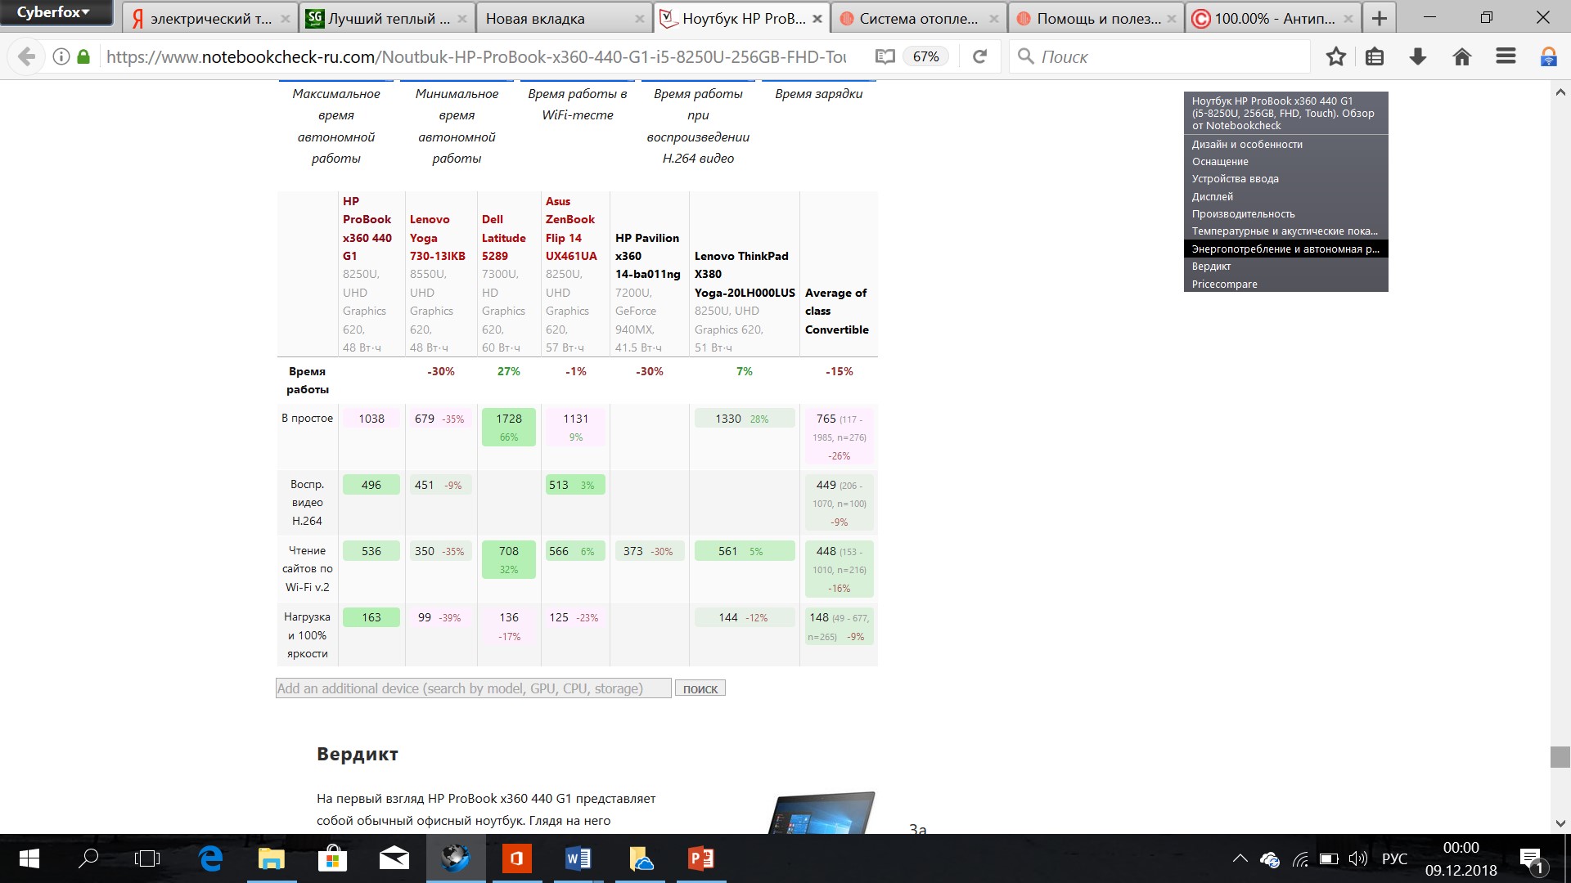The image size is (1571, 883).
Task: Launch Microsoft Edge from the taskbar
Action: 210,858
